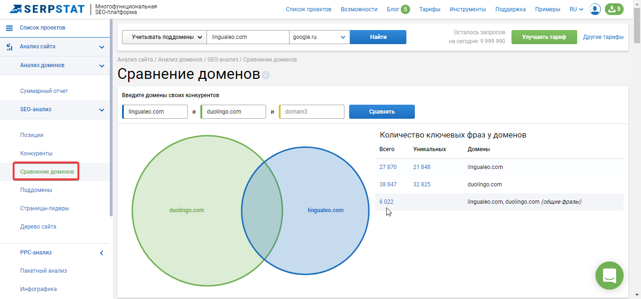Open Страницы-лидеры in the sidebar
The image size is (641, 299).
coord(45,208)
